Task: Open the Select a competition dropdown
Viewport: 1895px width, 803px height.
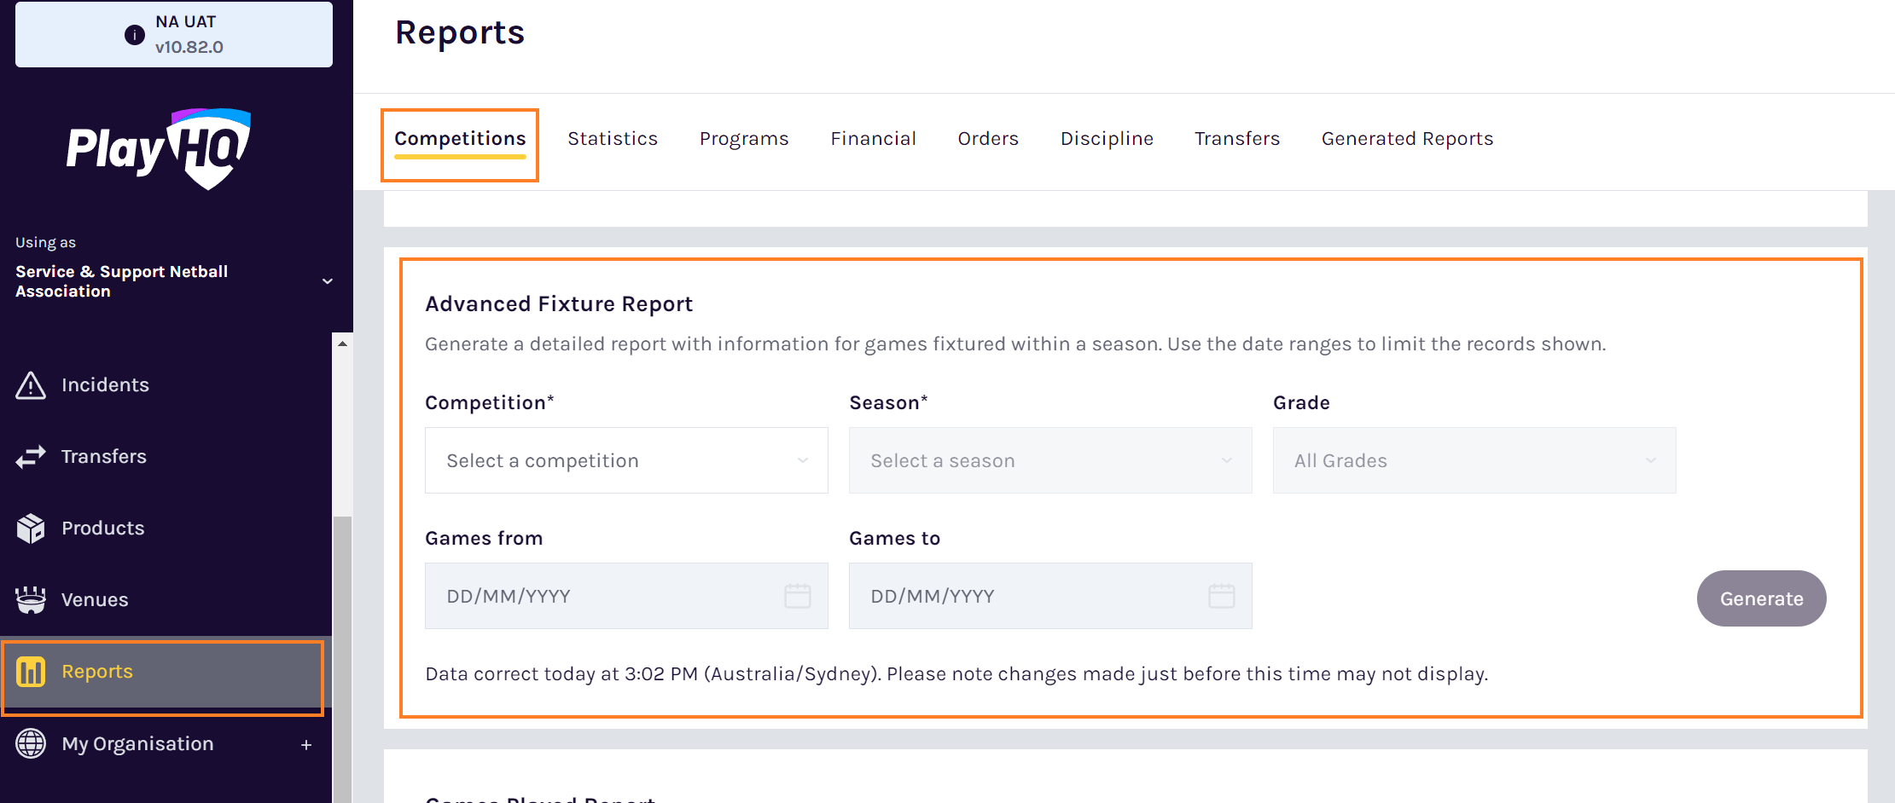Action: pyautogui.click(x=626, y=460)
